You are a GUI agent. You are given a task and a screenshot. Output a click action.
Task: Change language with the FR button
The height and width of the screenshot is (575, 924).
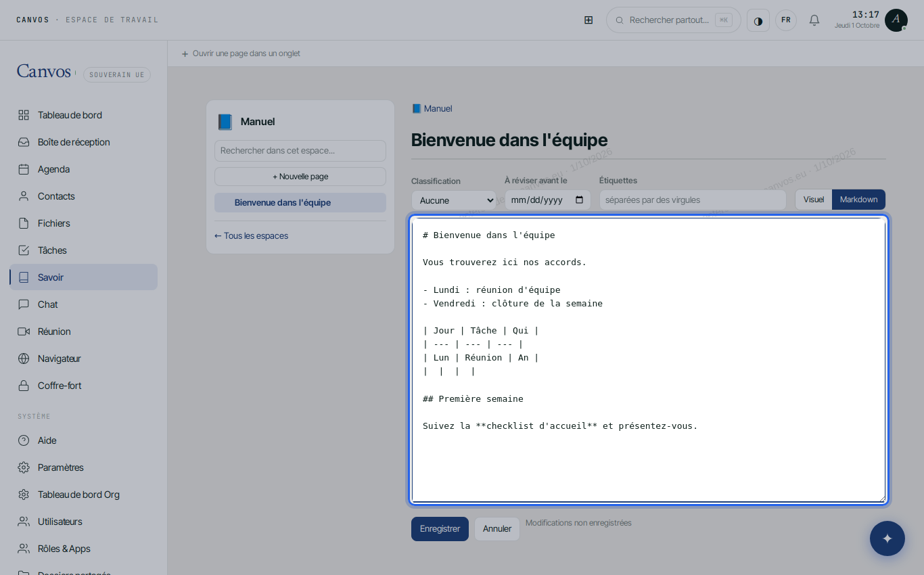tap(786, 20)
